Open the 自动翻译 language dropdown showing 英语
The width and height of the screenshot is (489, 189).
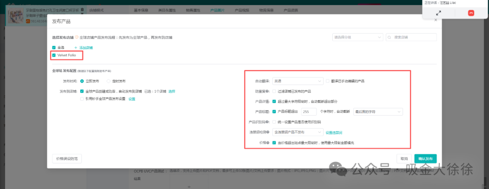pyautogui.click(x=298, y=81)
